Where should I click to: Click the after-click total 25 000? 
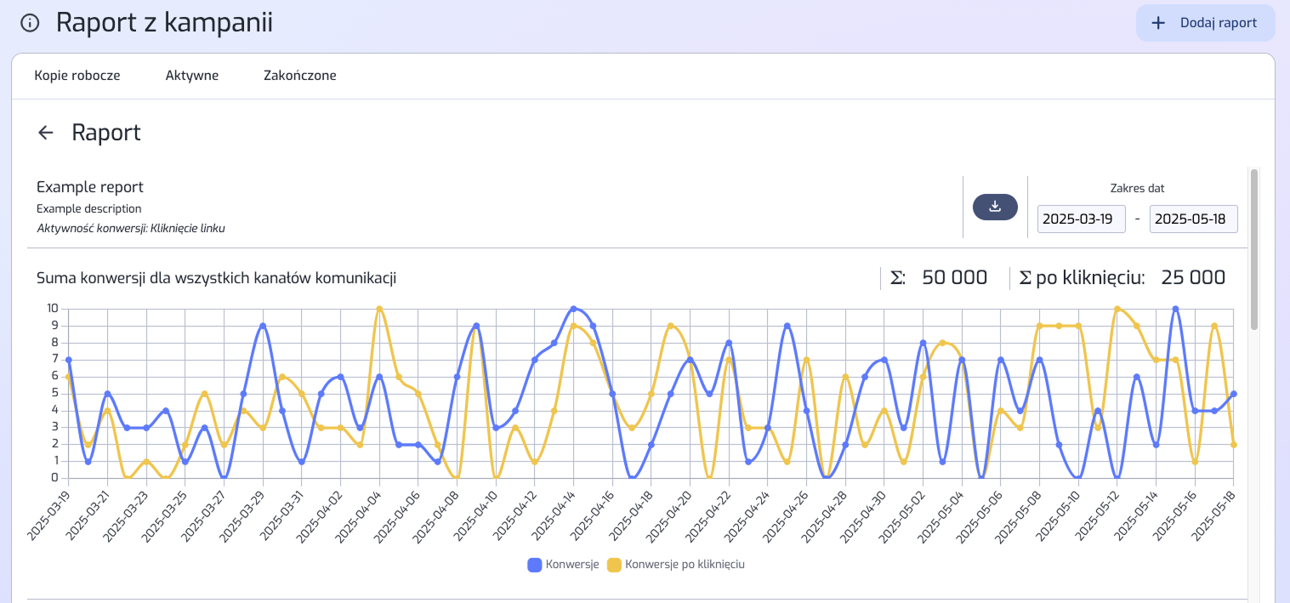(1193, 277)
